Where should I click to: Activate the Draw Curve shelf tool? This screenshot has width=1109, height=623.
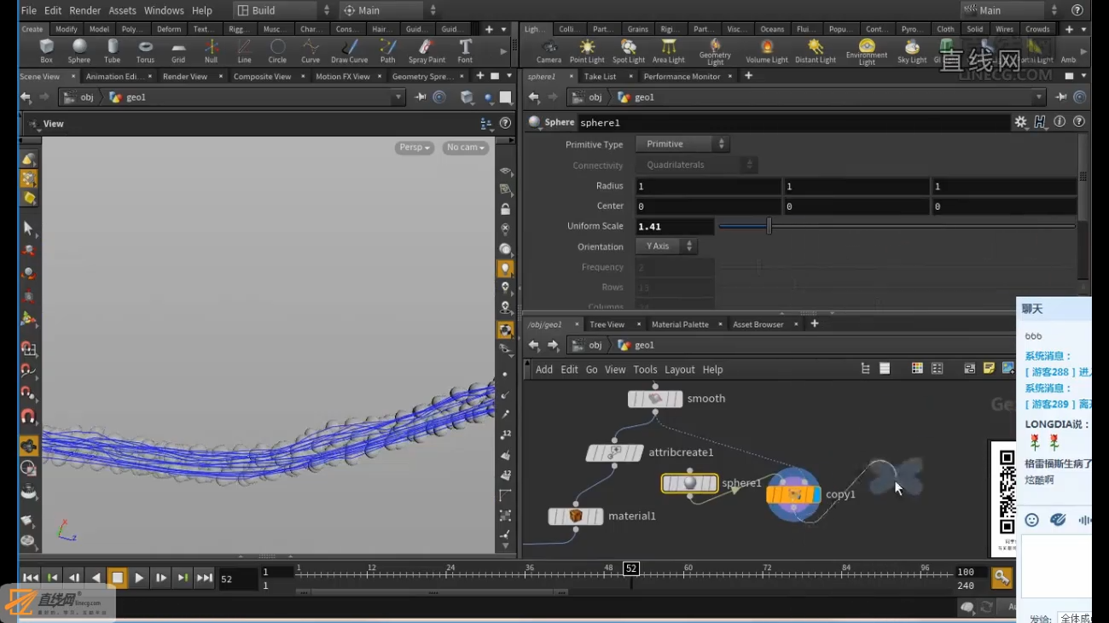click(349, 51)
